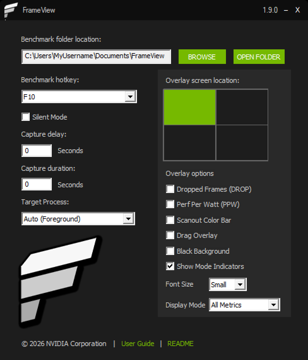The width and height of the screenshot is (308, 360).
Task: Open the Target Process dropdown
Action: [x=78, y=219]
